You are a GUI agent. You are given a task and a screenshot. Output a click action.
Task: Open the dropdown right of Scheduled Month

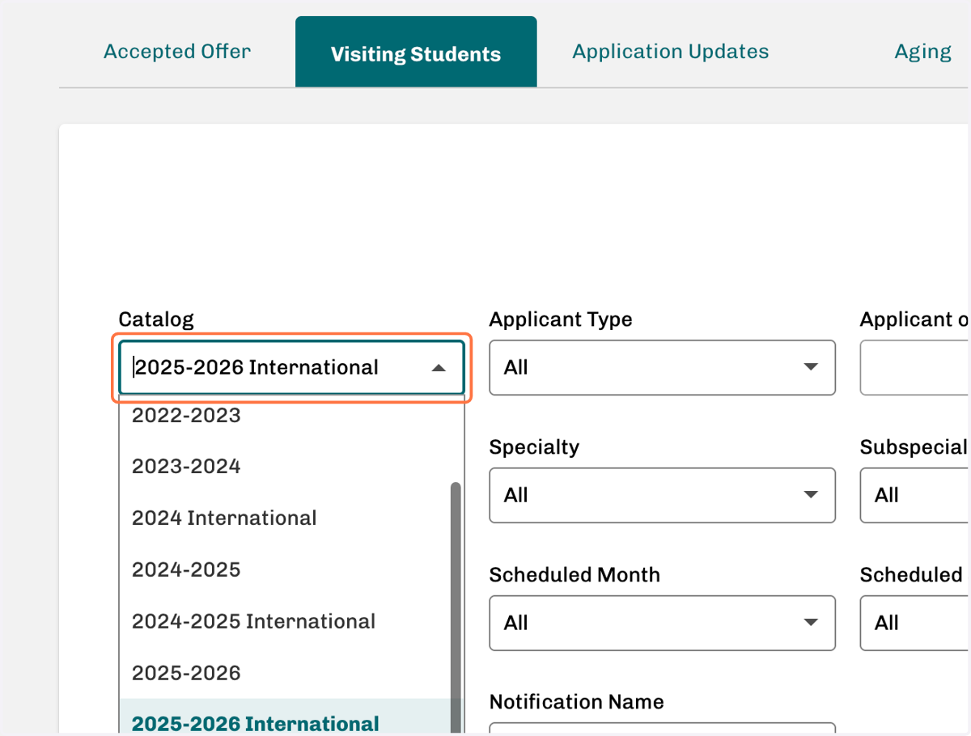point(915,623)
